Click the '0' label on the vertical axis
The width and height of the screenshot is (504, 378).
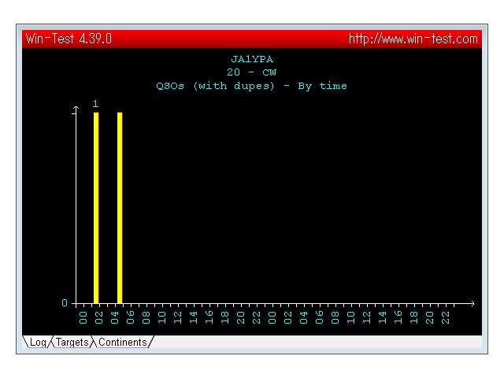point(65,302)
